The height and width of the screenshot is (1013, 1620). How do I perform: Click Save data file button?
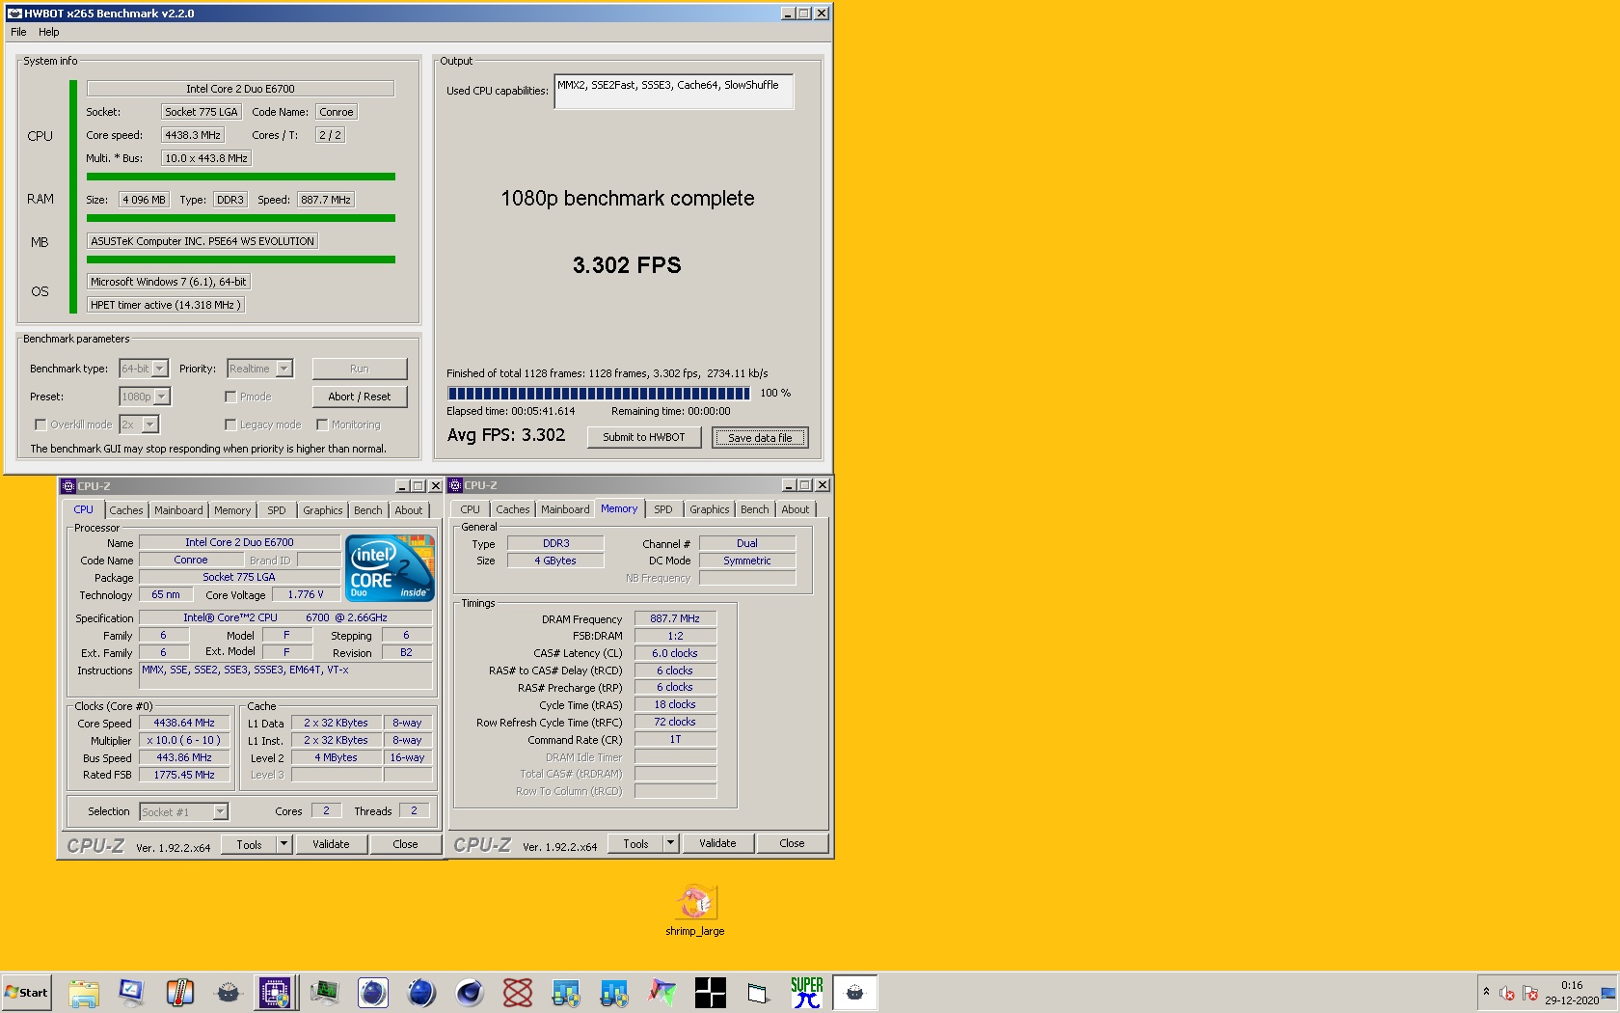[x=760, y=438]
